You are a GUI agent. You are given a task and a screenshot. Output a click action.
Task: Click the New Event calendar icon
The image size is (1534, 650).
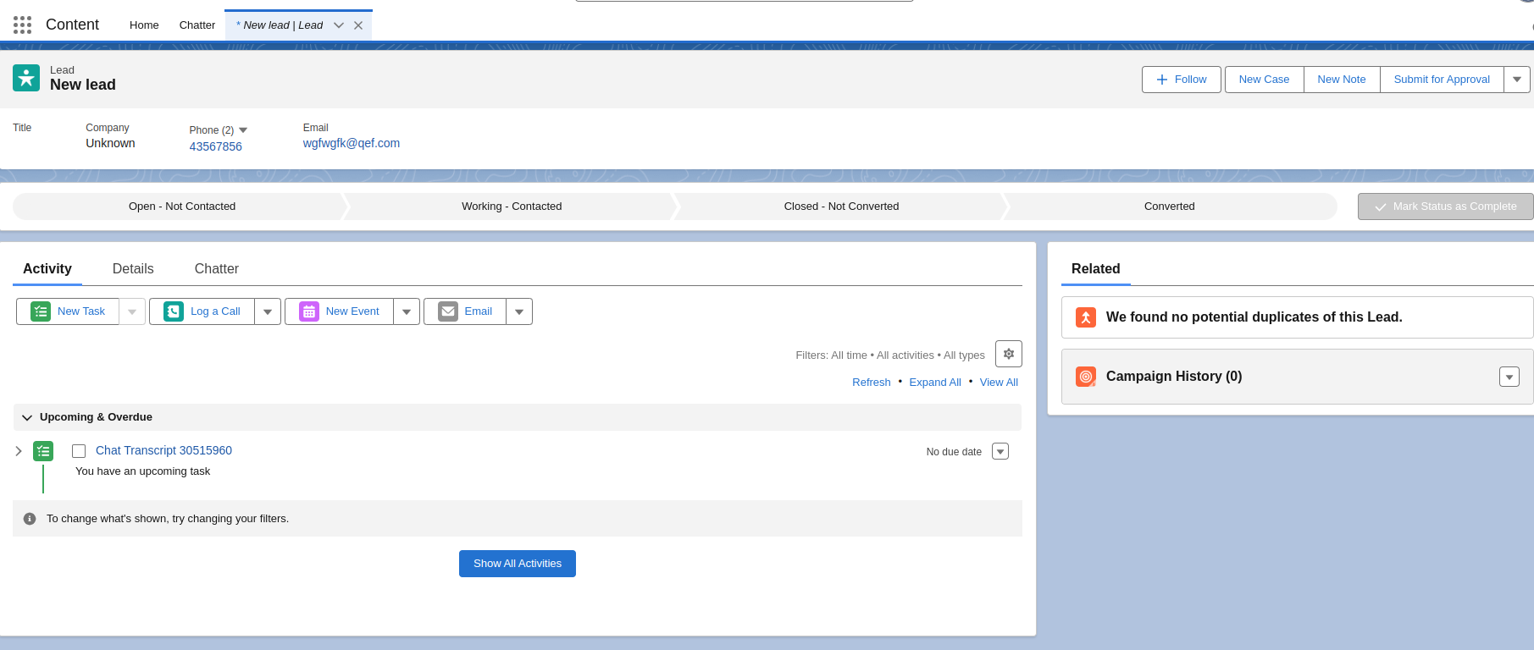[x=309, y=311]
